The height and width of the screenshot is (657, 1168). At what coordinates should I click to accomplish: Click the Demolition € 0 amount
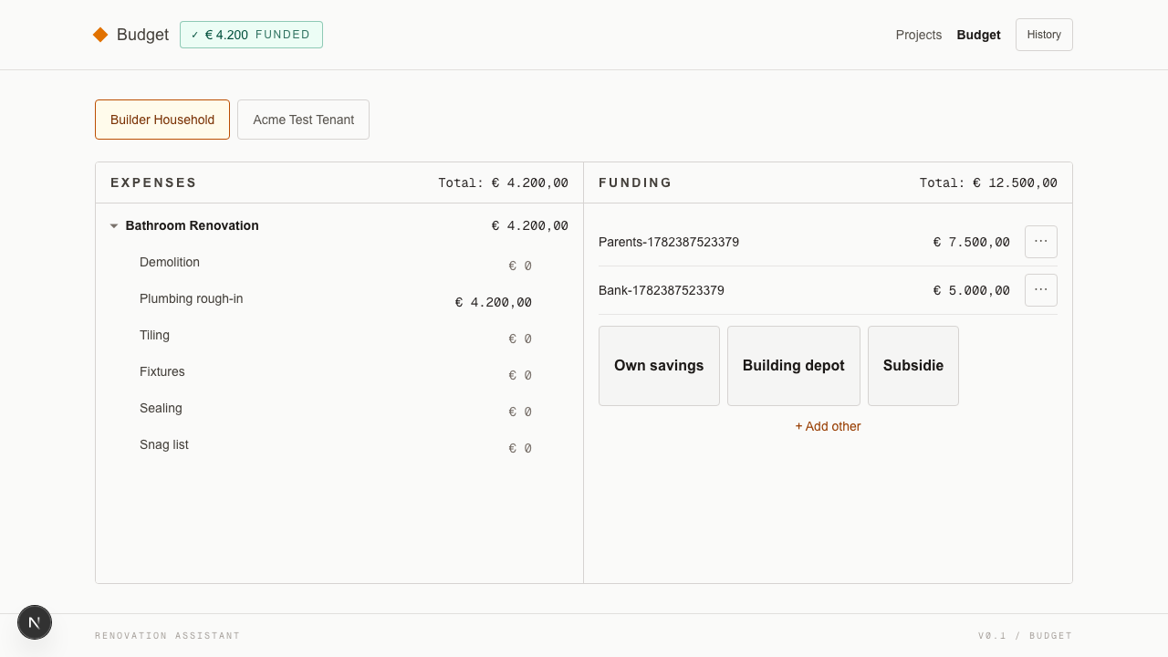(x=520, y=266)
